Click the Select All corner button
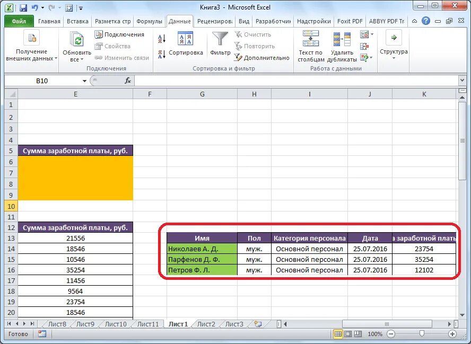The image size is (471, 344). point(11,94)
